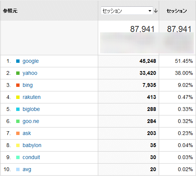The image size is (196, 176).
Task: Click the light green swatch beside goo.ne
Action: (18, 121)
